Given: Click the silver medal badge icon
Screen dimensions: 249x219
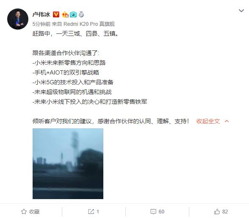Looking at the screenshot, I should coord(81,14).
